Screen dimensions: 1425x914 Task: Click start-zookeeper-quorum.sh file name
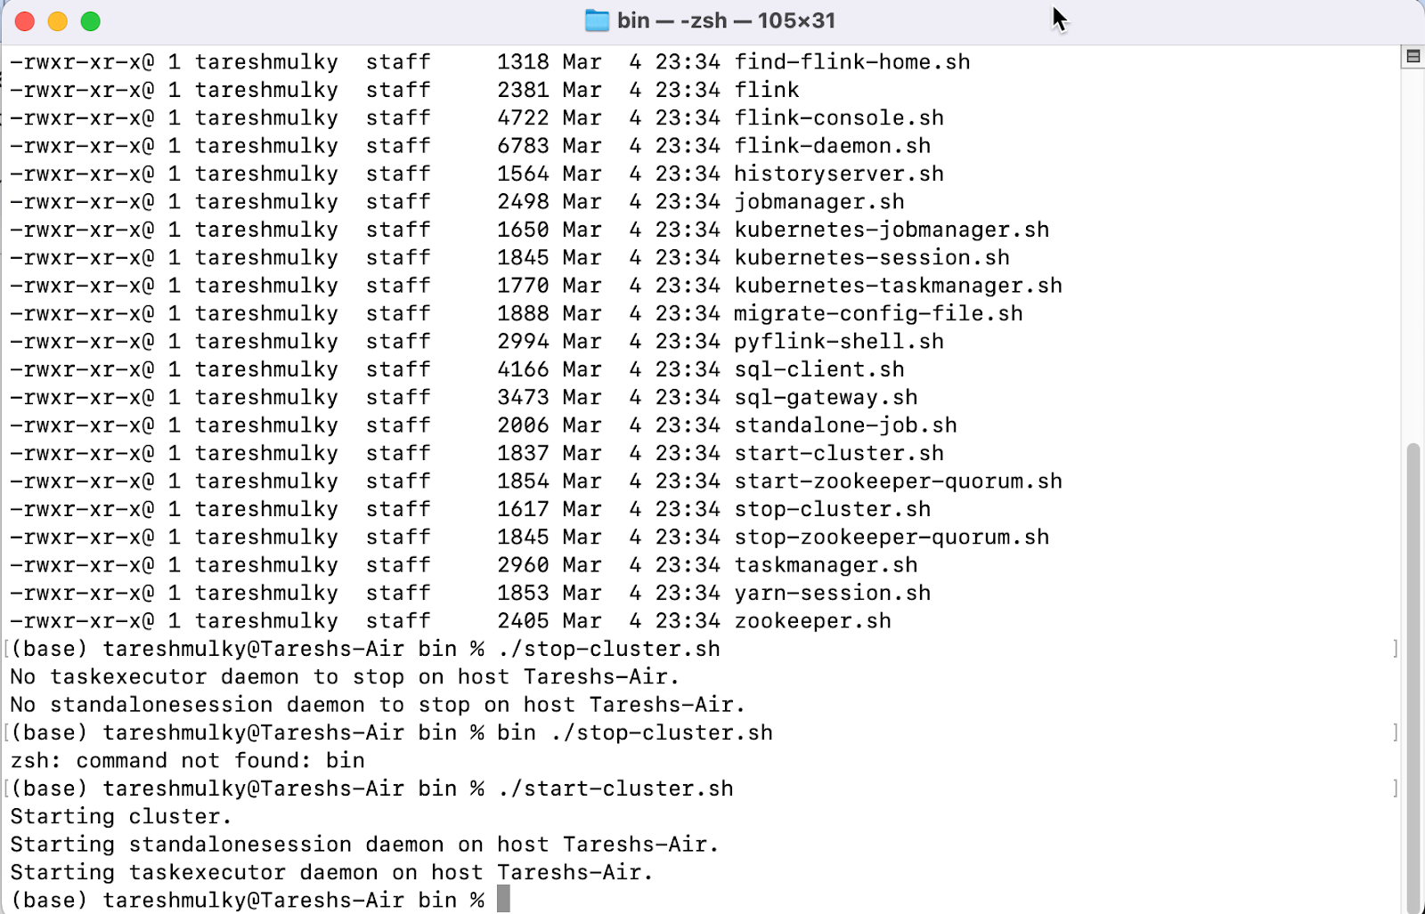(899, 481)
